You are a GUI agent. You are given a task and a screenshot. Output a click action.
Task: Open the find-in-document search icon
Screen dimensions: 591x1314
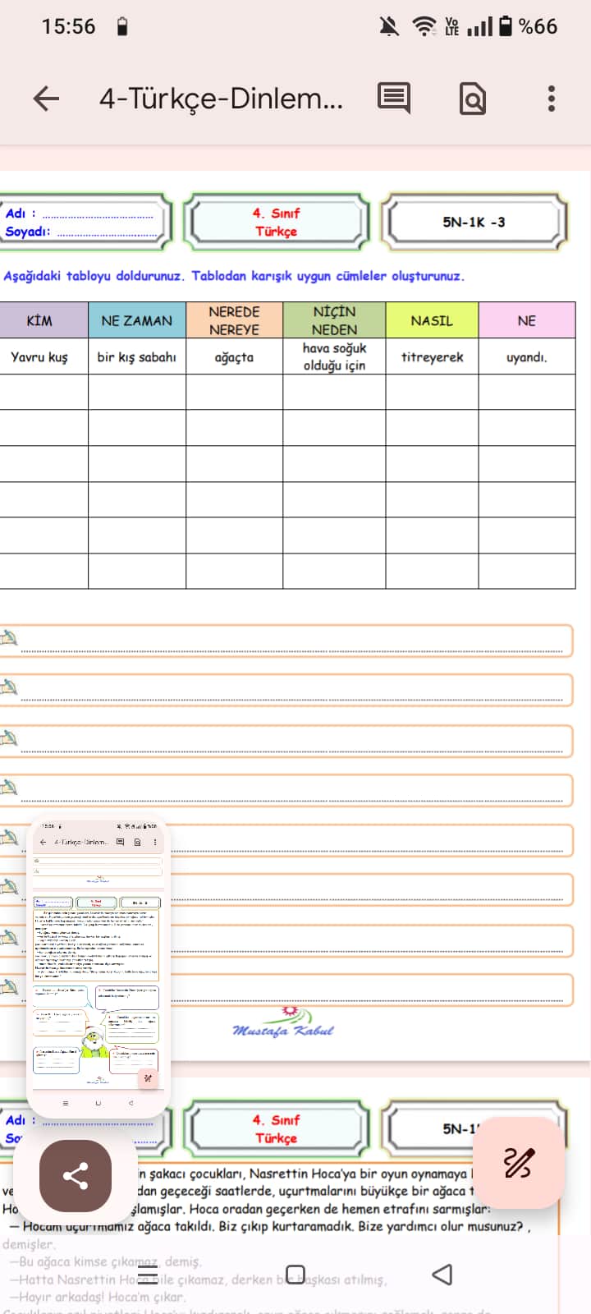472,99
